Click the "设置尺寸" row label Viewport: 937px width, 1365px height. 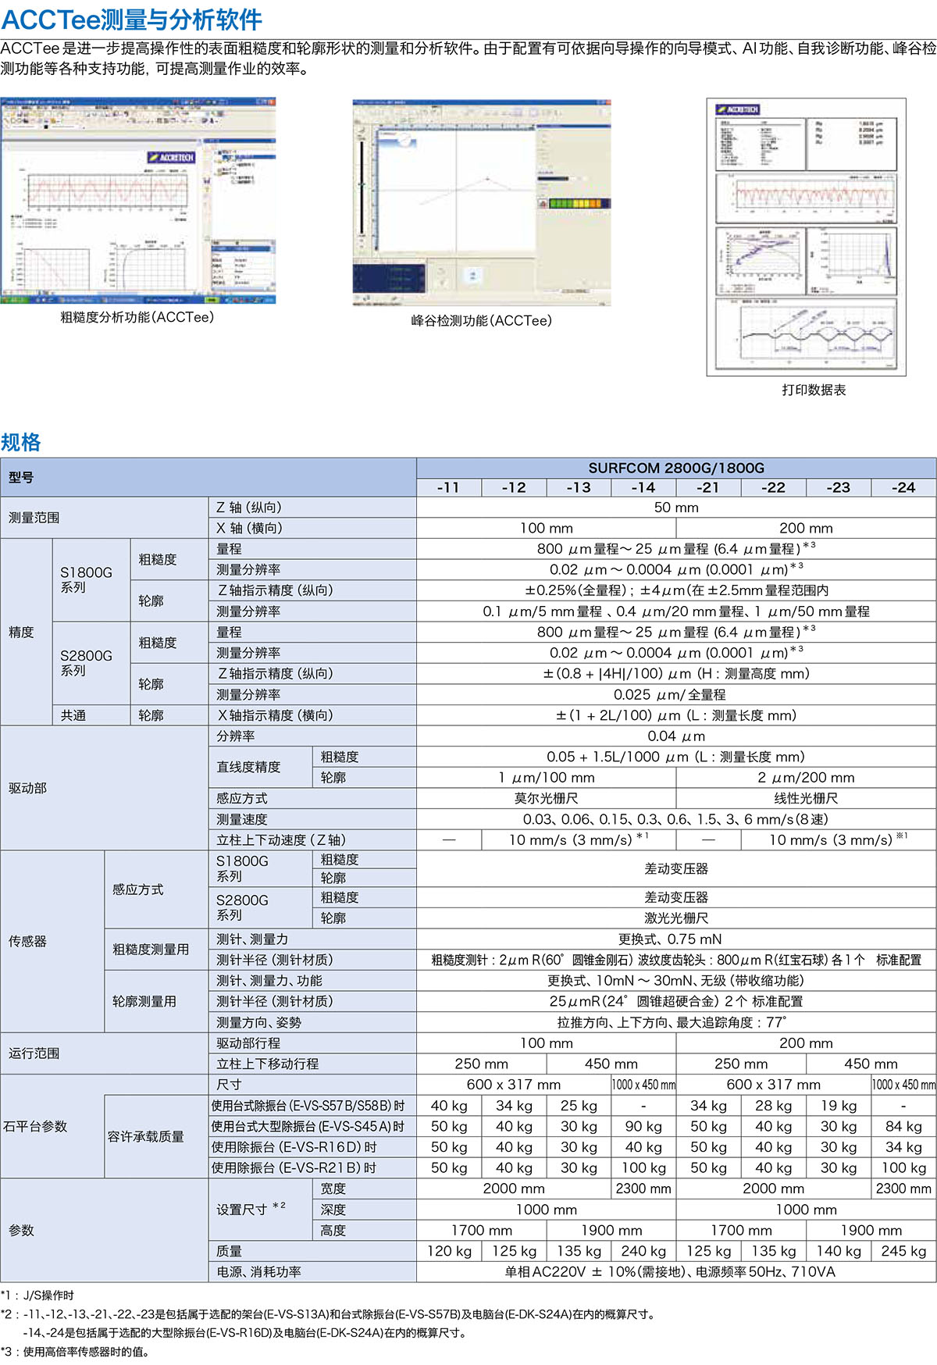point(261,1209)
